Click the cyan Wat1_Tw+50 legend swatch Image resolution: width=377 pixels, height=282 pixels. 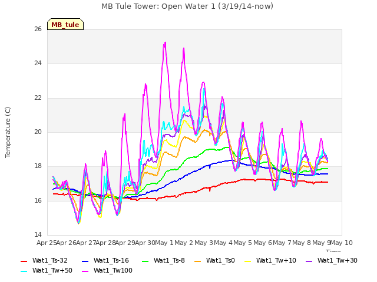[24, 271]
